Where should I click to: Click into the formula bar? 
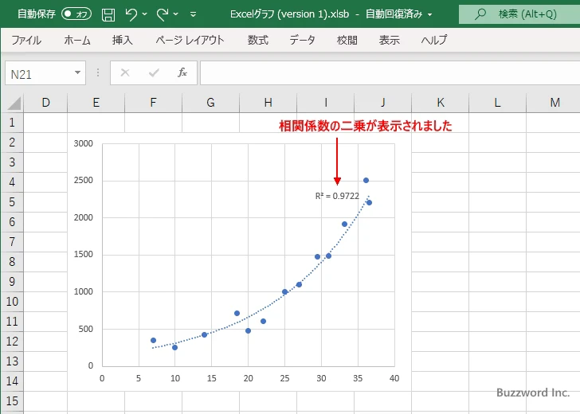390,72
